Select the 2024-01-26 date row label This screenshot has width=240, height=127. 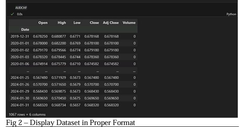click(x=20, y=84)
